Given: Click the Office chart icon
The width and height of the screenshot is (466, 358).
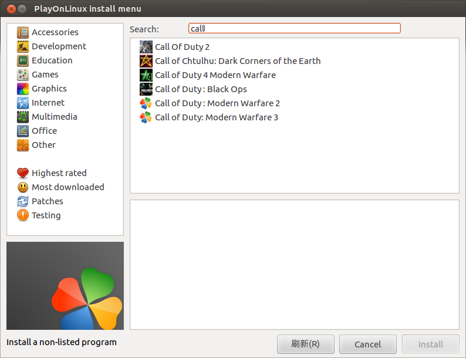Looking at the screenshot, I should [x=23, y=131].
